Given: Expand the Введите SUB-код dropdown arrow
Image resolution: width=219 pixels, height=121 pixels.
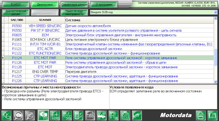Looking at the screenshot, I should tap(216, 12).
